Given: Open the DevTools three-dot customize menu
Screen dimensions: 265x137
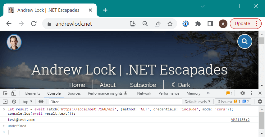Looking at the screenshot, I should click(251, 93).
